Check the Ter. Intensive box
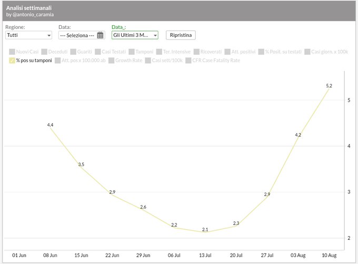Image resolution: width=358 pixels, height=264 pixels. click(159, 52)
